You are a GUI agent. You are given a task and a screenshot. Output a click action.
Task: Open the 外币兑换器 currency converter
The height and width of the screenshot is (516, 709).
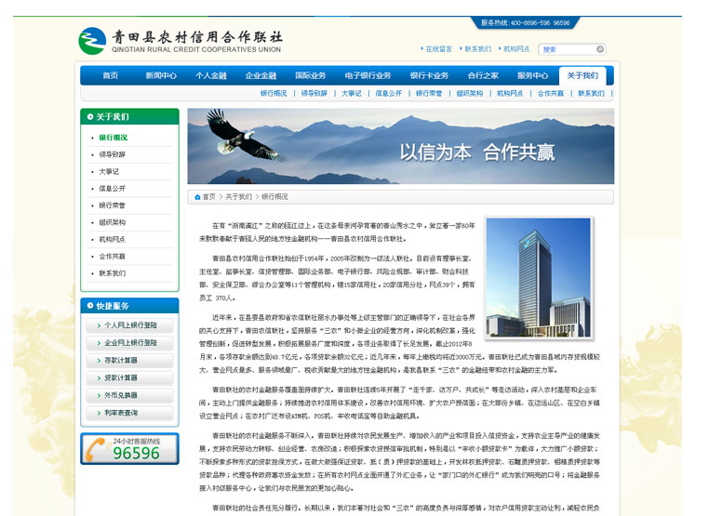coord(129,395)
